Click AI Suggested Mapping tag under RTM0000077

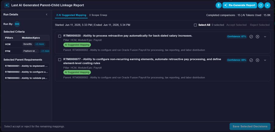point(77,72)
